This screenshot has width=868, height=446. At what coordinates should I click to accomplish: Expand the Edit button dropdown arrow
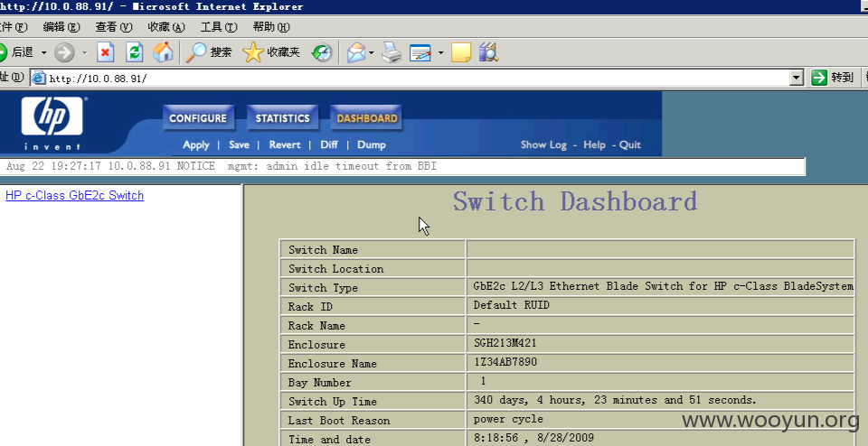[x=440, y=53]
